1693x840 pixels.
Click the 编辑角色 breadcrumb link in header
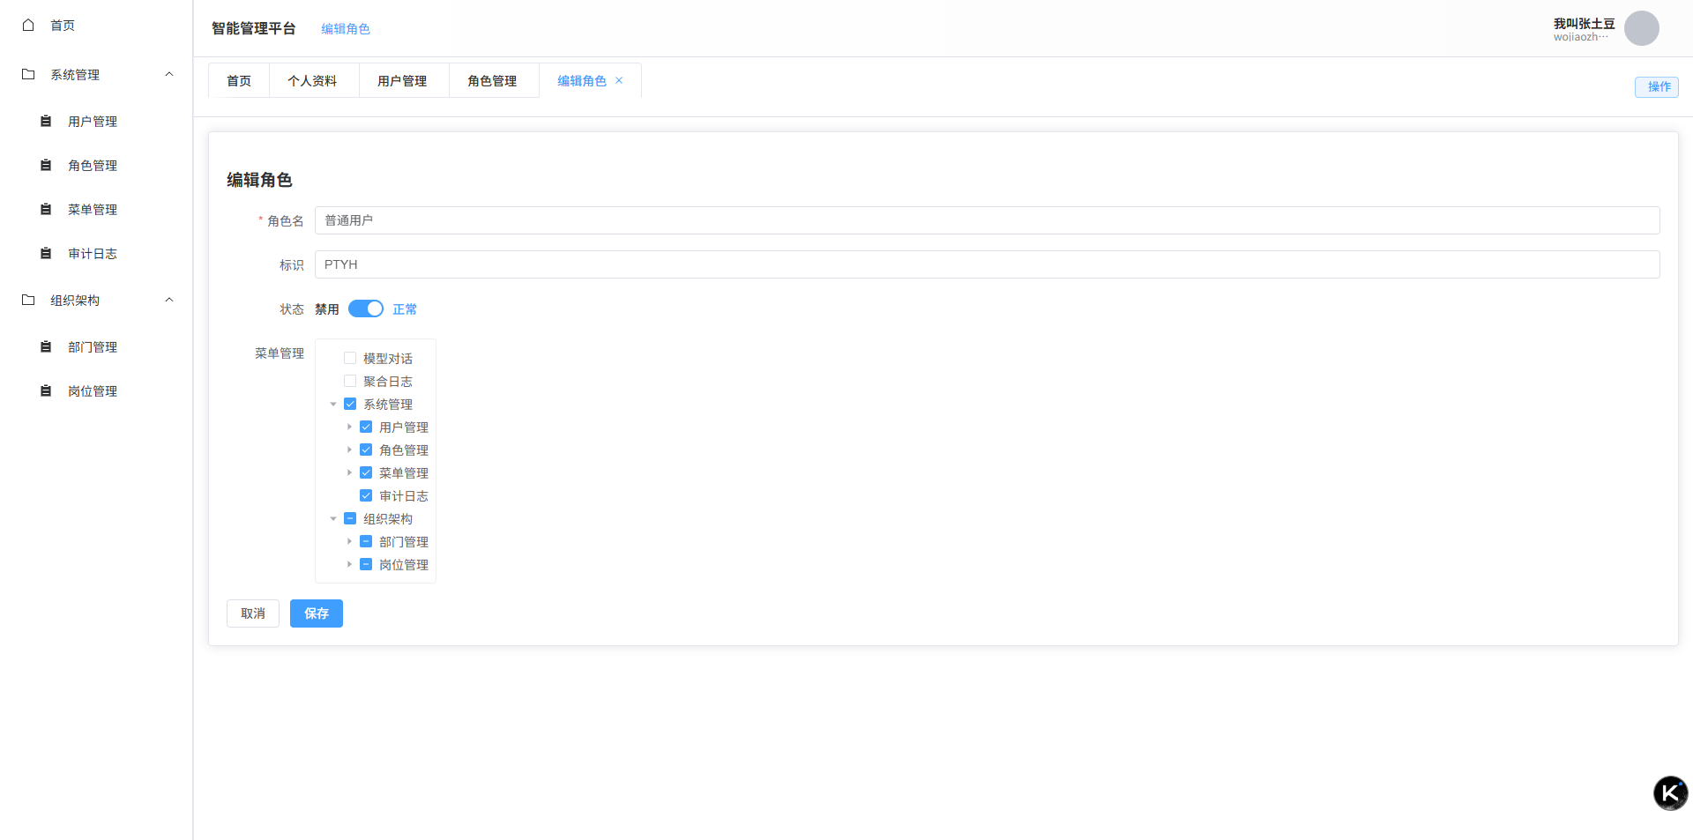click(346, 28)
